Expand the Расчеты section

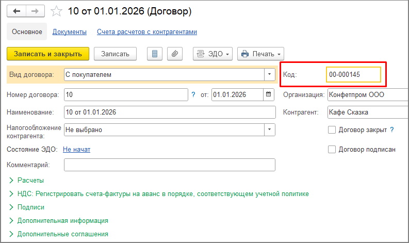click(x=30, y=181)
